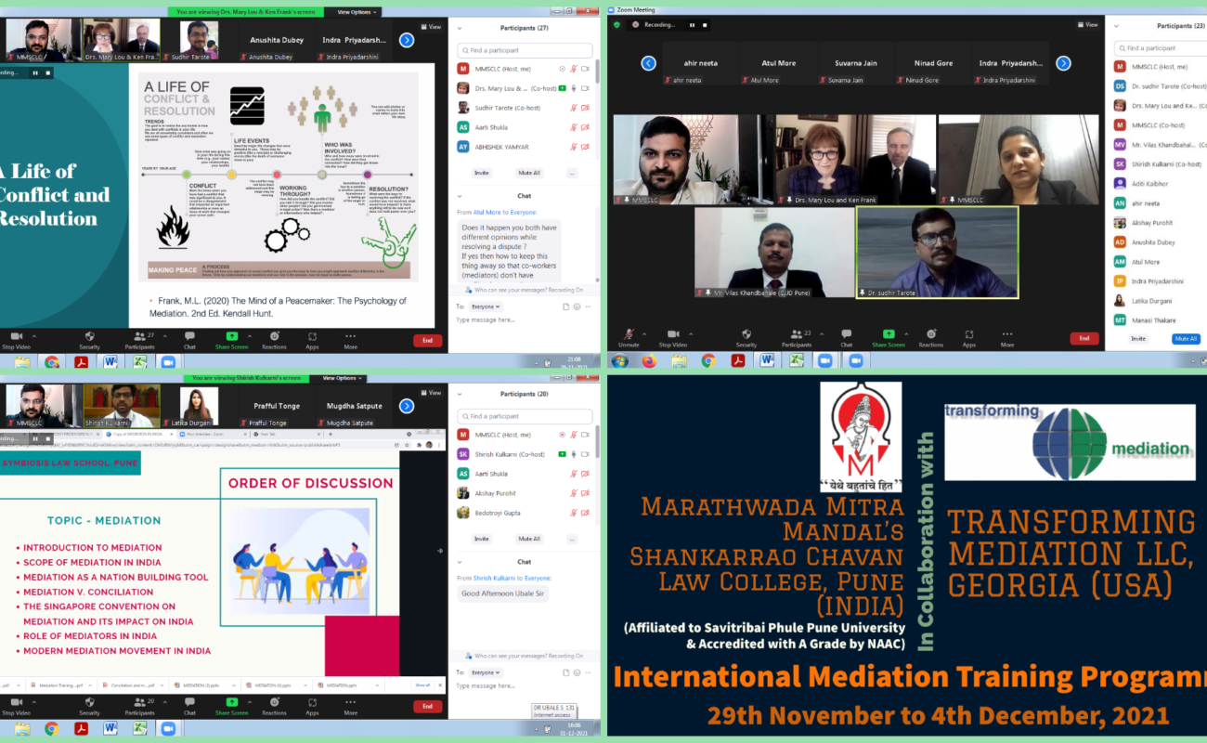Open Chat from the 20-participant meeting toolbar

coord(189,707)
